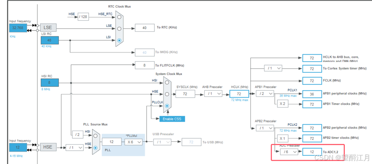The image size is (372, 164).
Task: Click the To ADC1,2 value 12 box
Action: [312, 152]
